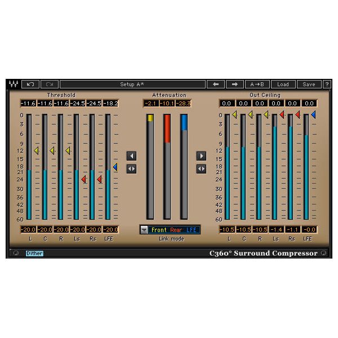Screen dimensions: 338x338
Task: Click the L threshold yellow slider marker
Action: [x=37, y=150]
